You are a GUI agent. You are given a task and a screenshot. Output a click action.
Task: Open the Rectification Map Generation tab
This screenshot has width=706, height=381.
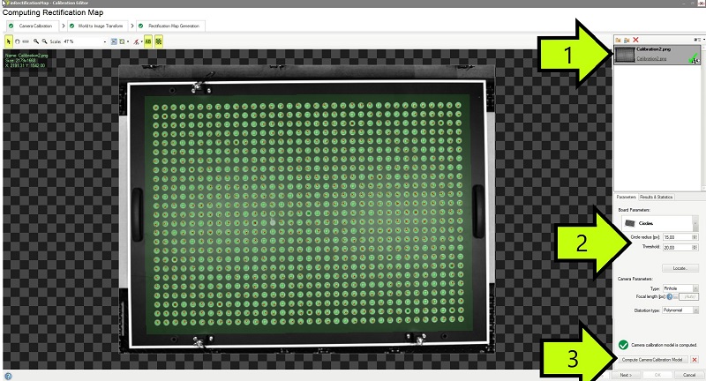(x=170, y=26)
